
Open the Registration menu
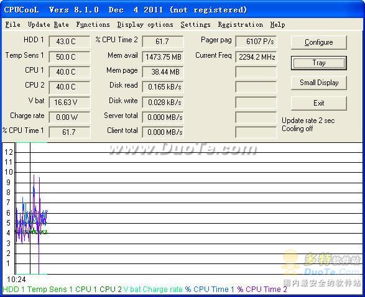pos(241,25)
